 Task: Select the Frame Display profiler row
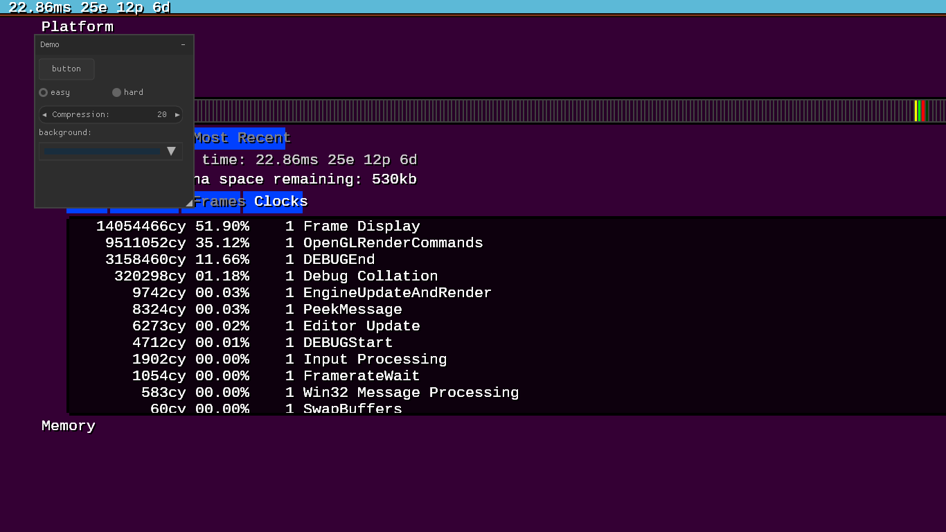(x=361, y=227)
